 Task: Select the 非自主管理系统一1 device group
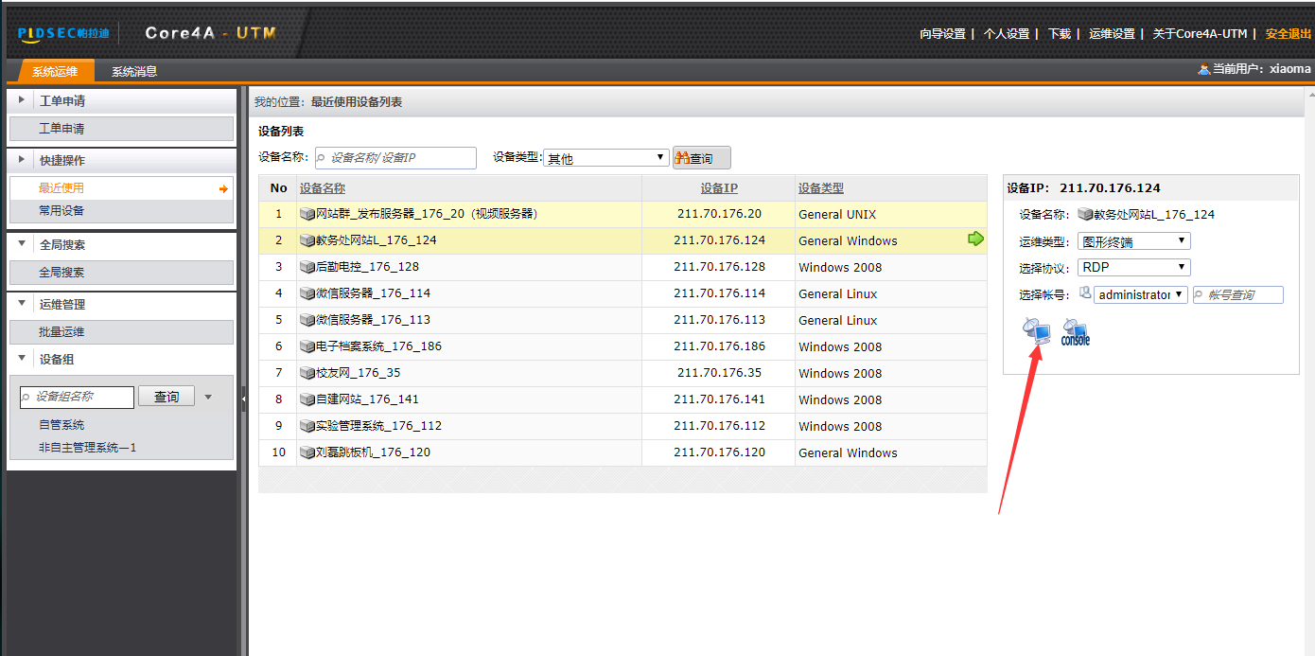[x=87, y=447]
